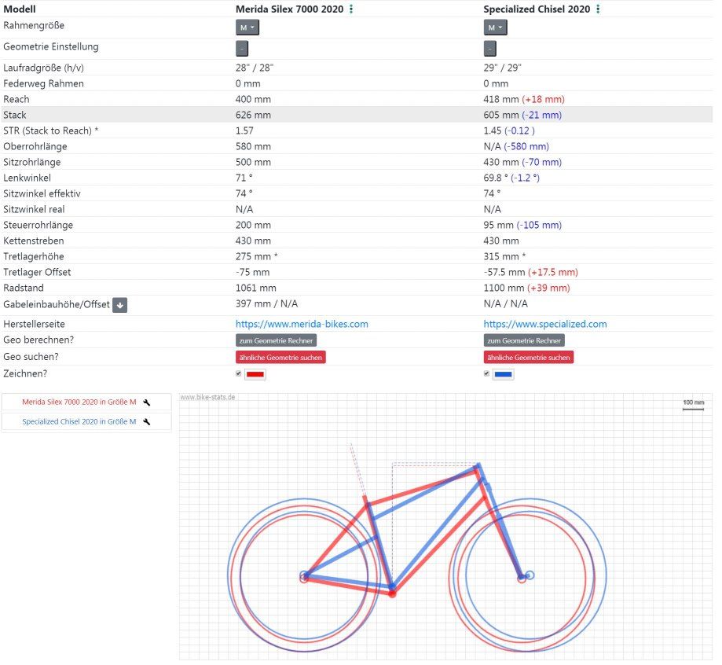Select the Specialized Chisel 2020 legend entry
Viewport: 722px width, 665px height.
tap(79, 422)
